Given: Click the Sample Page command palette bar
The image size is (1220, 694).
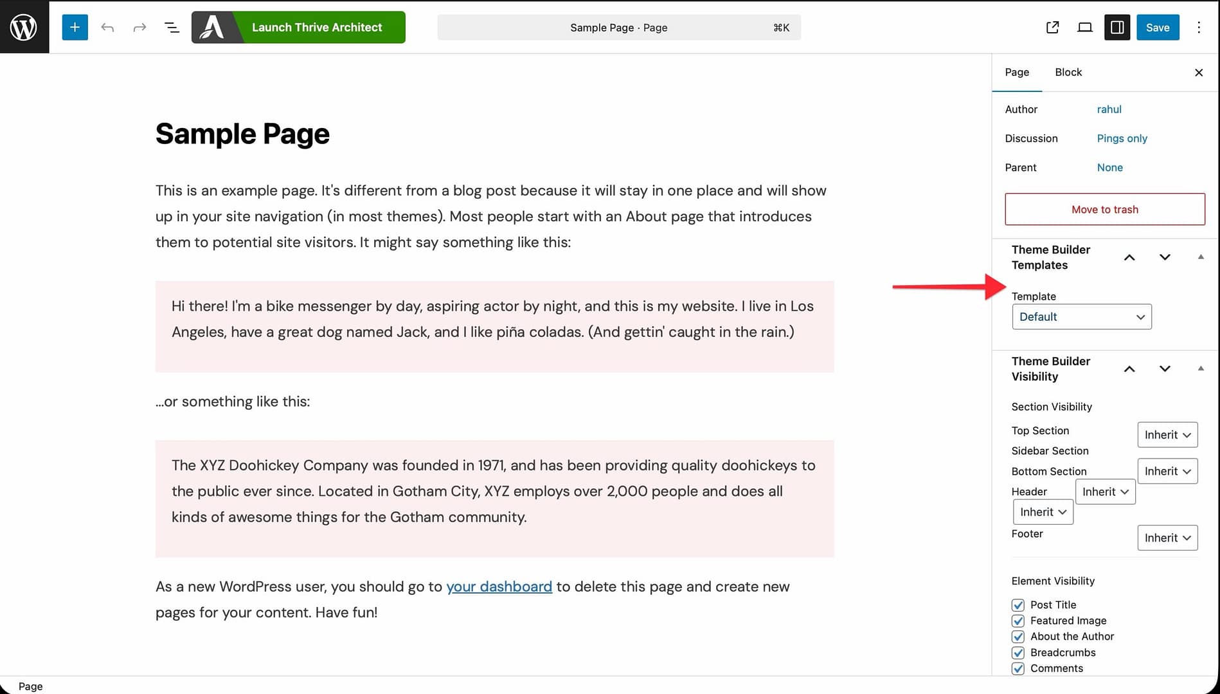Looking at the screenshot, I should [618, 28].
